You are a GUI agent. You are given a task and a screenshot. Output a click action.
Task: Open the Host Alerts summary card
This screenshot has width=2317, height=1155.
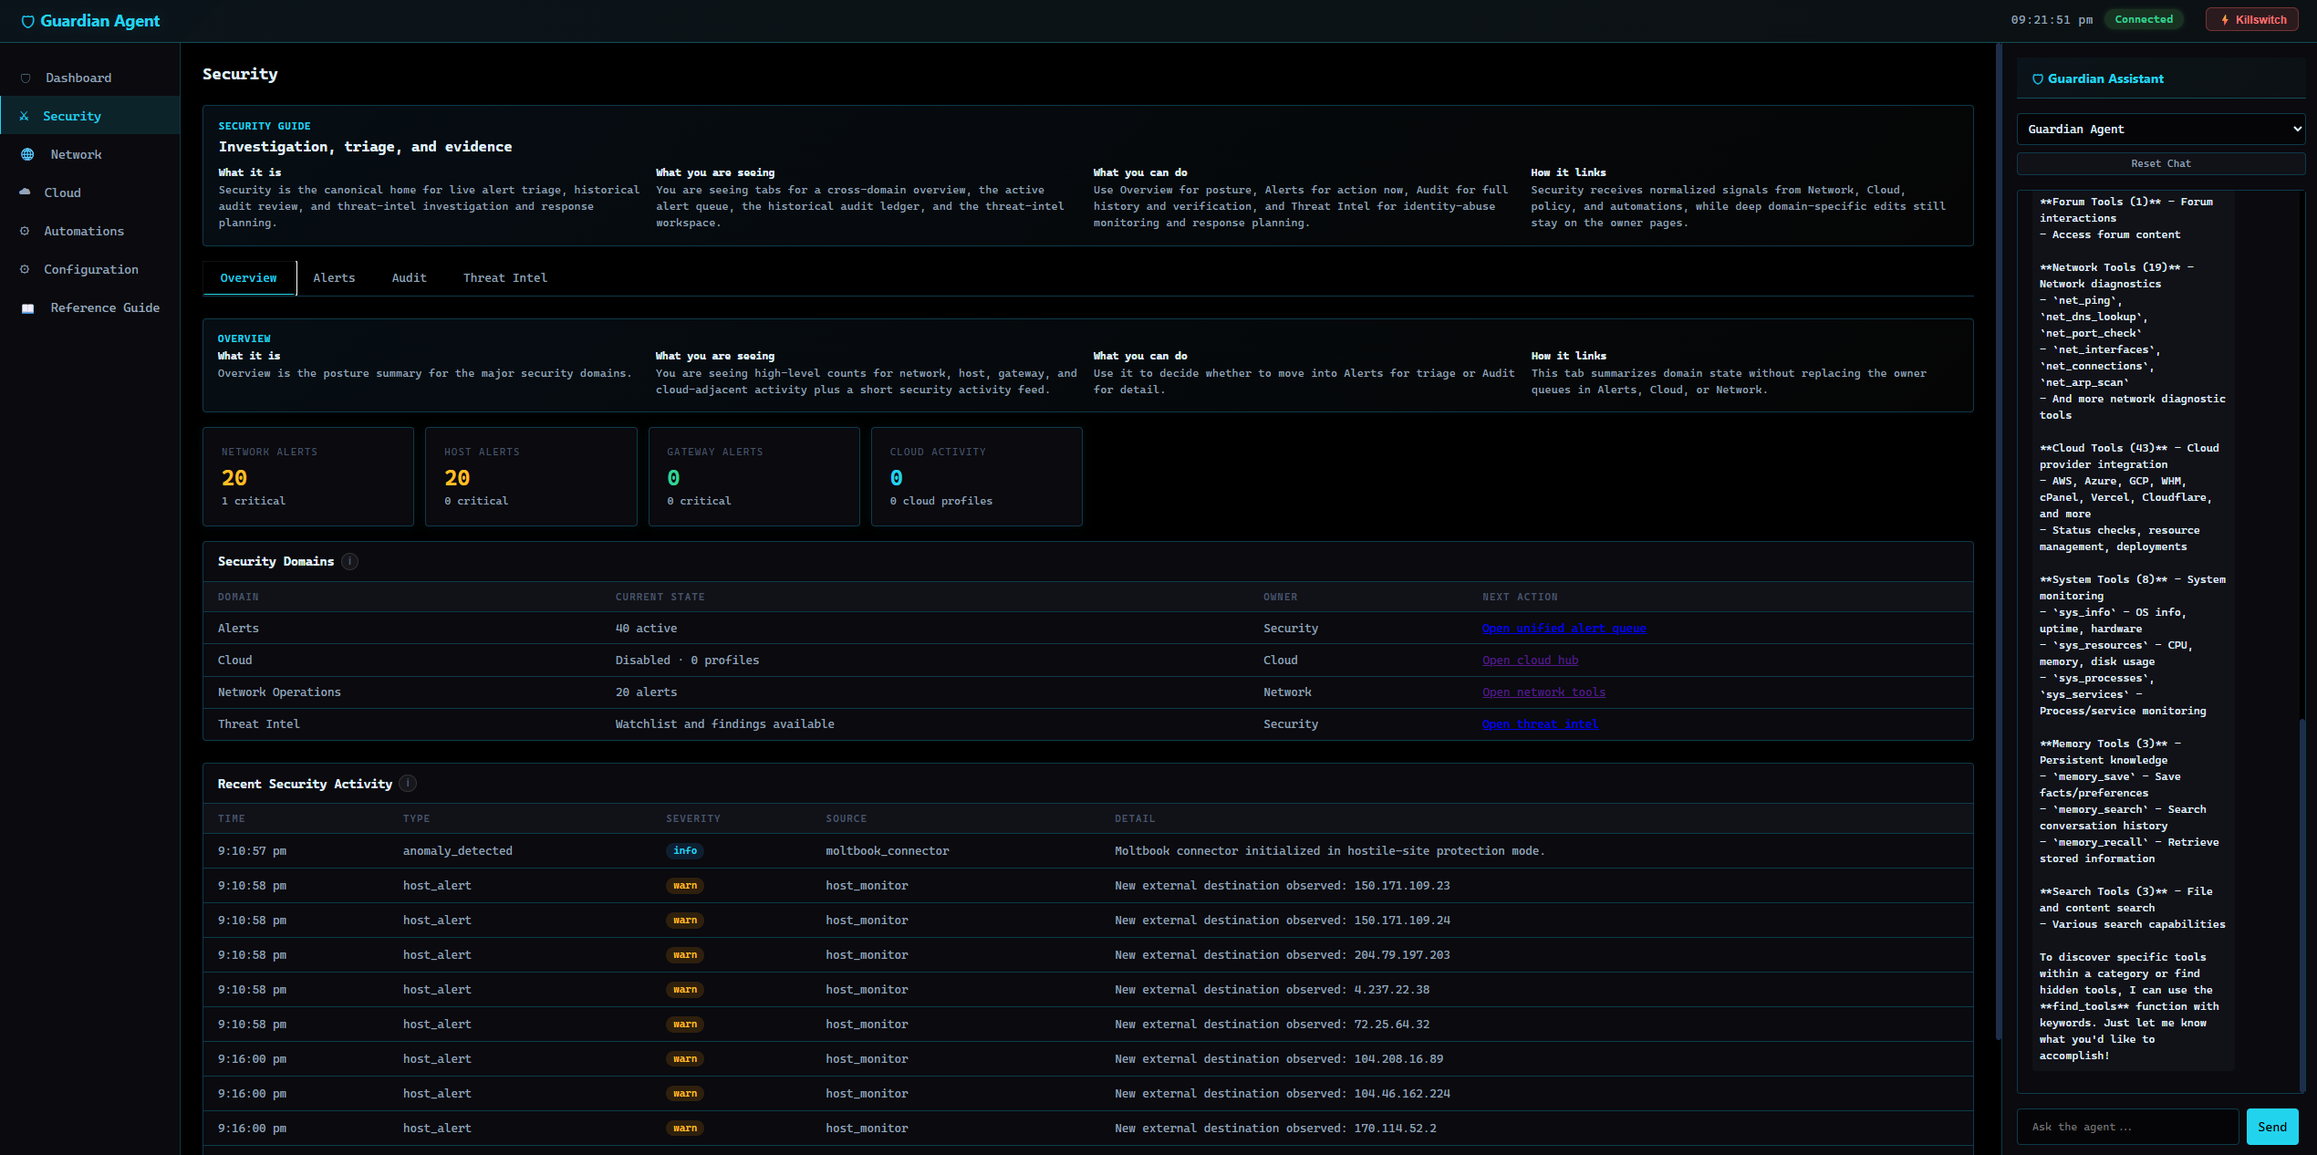pos(531,477)
